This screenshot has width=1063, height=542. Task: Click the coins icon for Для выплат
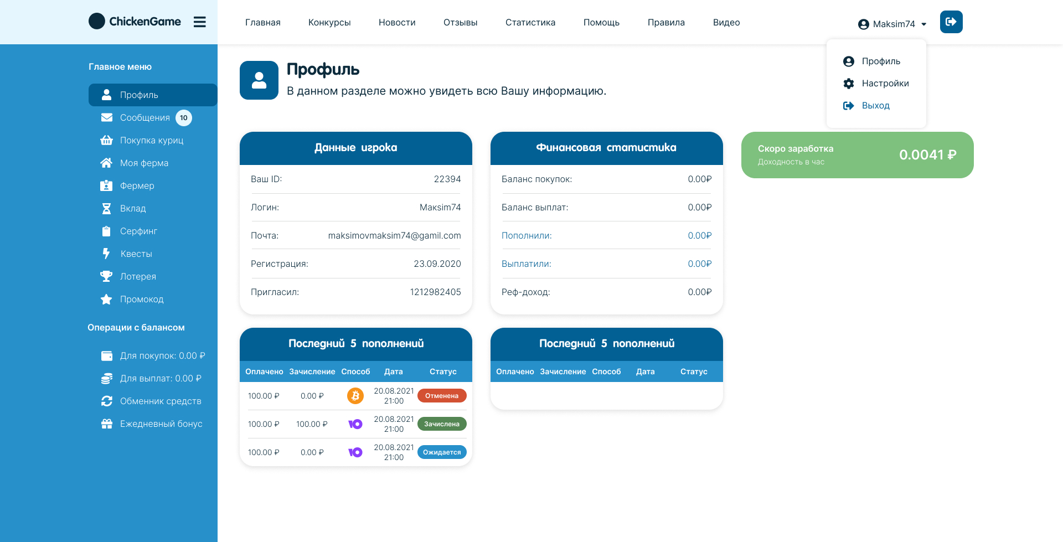click(x=106, y=378)
